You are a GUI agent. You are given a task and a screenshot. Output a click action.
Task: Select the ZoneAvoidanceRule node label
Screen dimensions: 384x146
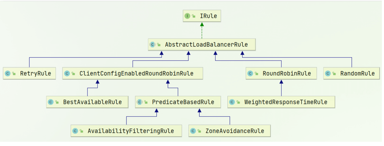click(235, 131)
